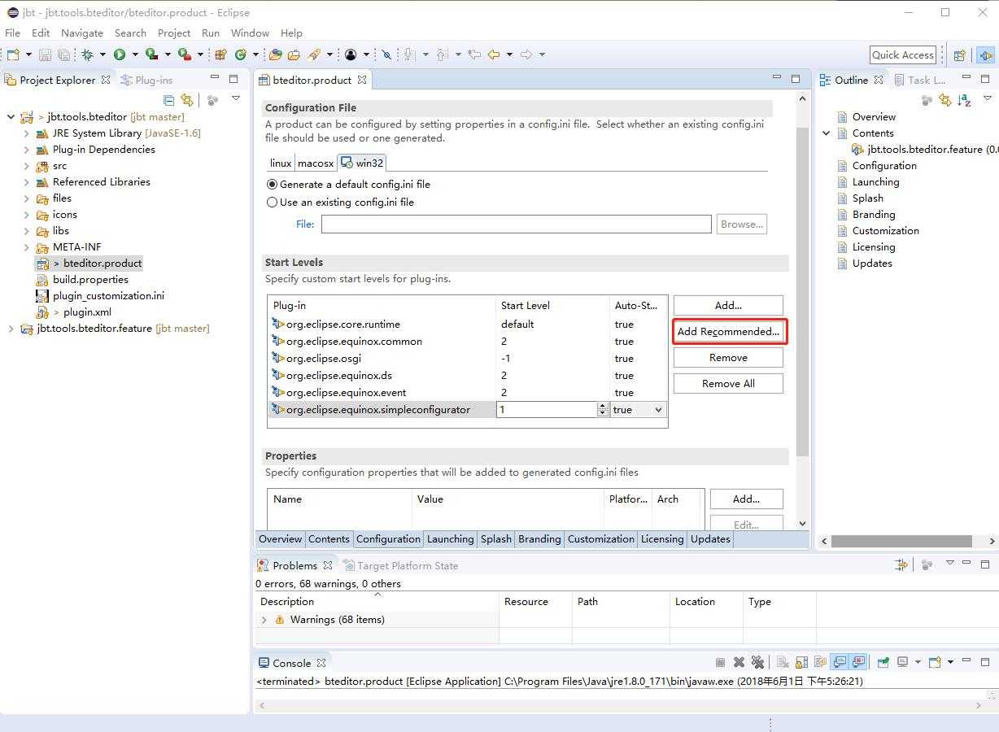
Task: Click Show Console When Standard Out Changes icon
Action: click(840, 662)
